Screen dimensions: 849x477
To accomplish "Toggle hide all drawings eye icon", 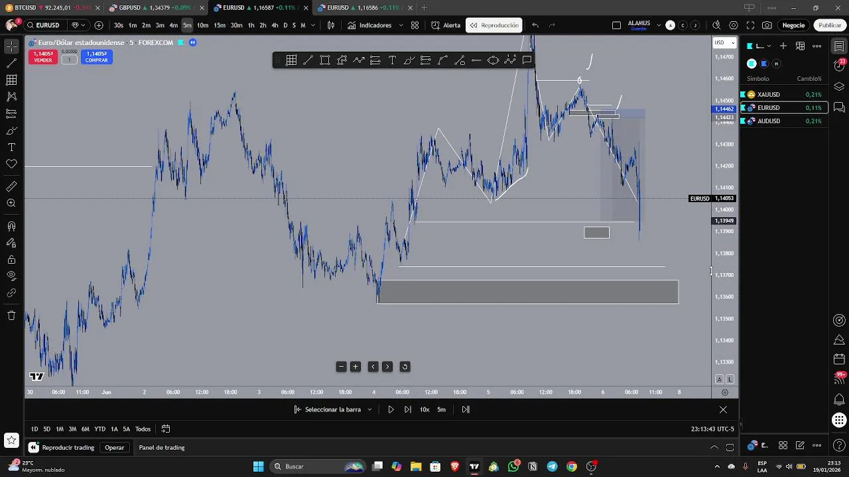I will [x=11, y=276].
